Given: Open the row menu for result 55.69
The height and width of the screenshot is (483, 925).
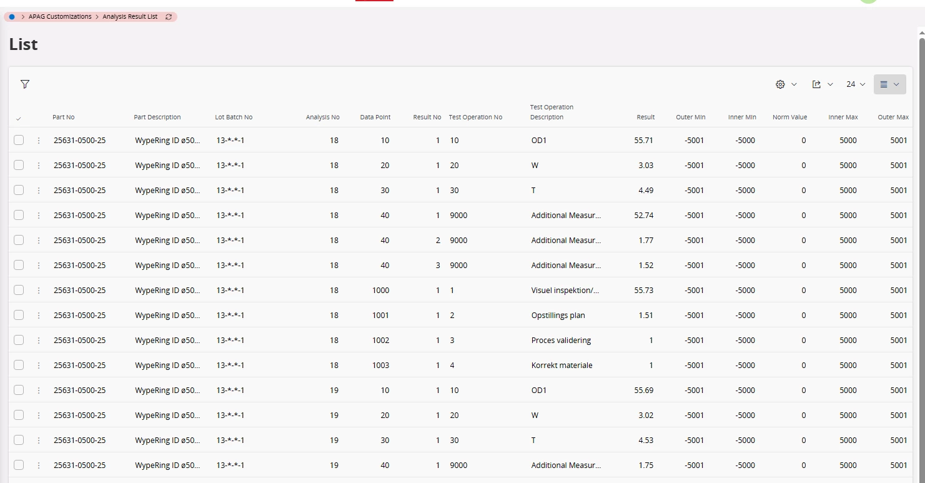Looking at the screenshot, I should tap(39, 391).
